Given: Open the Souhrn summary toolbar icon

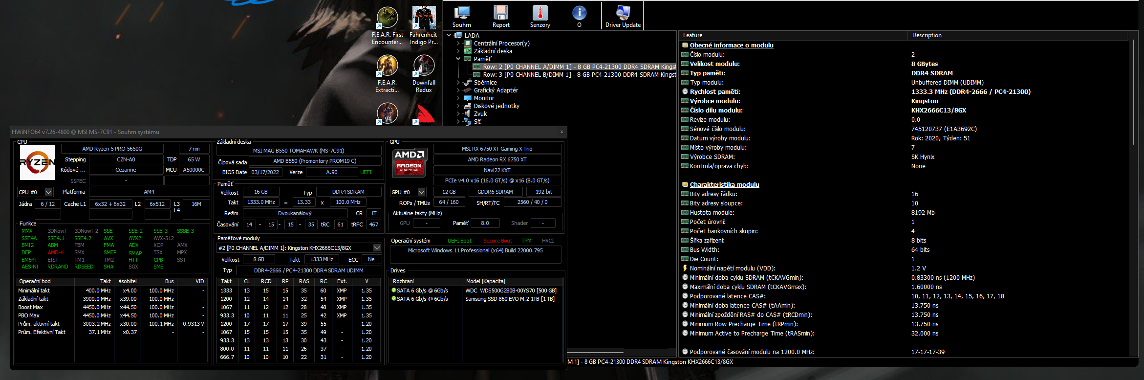Looking at the screenshot, I should (461, 16).
